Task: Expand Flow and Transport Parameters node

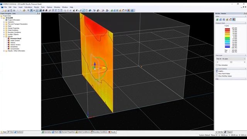Action: 4,24
